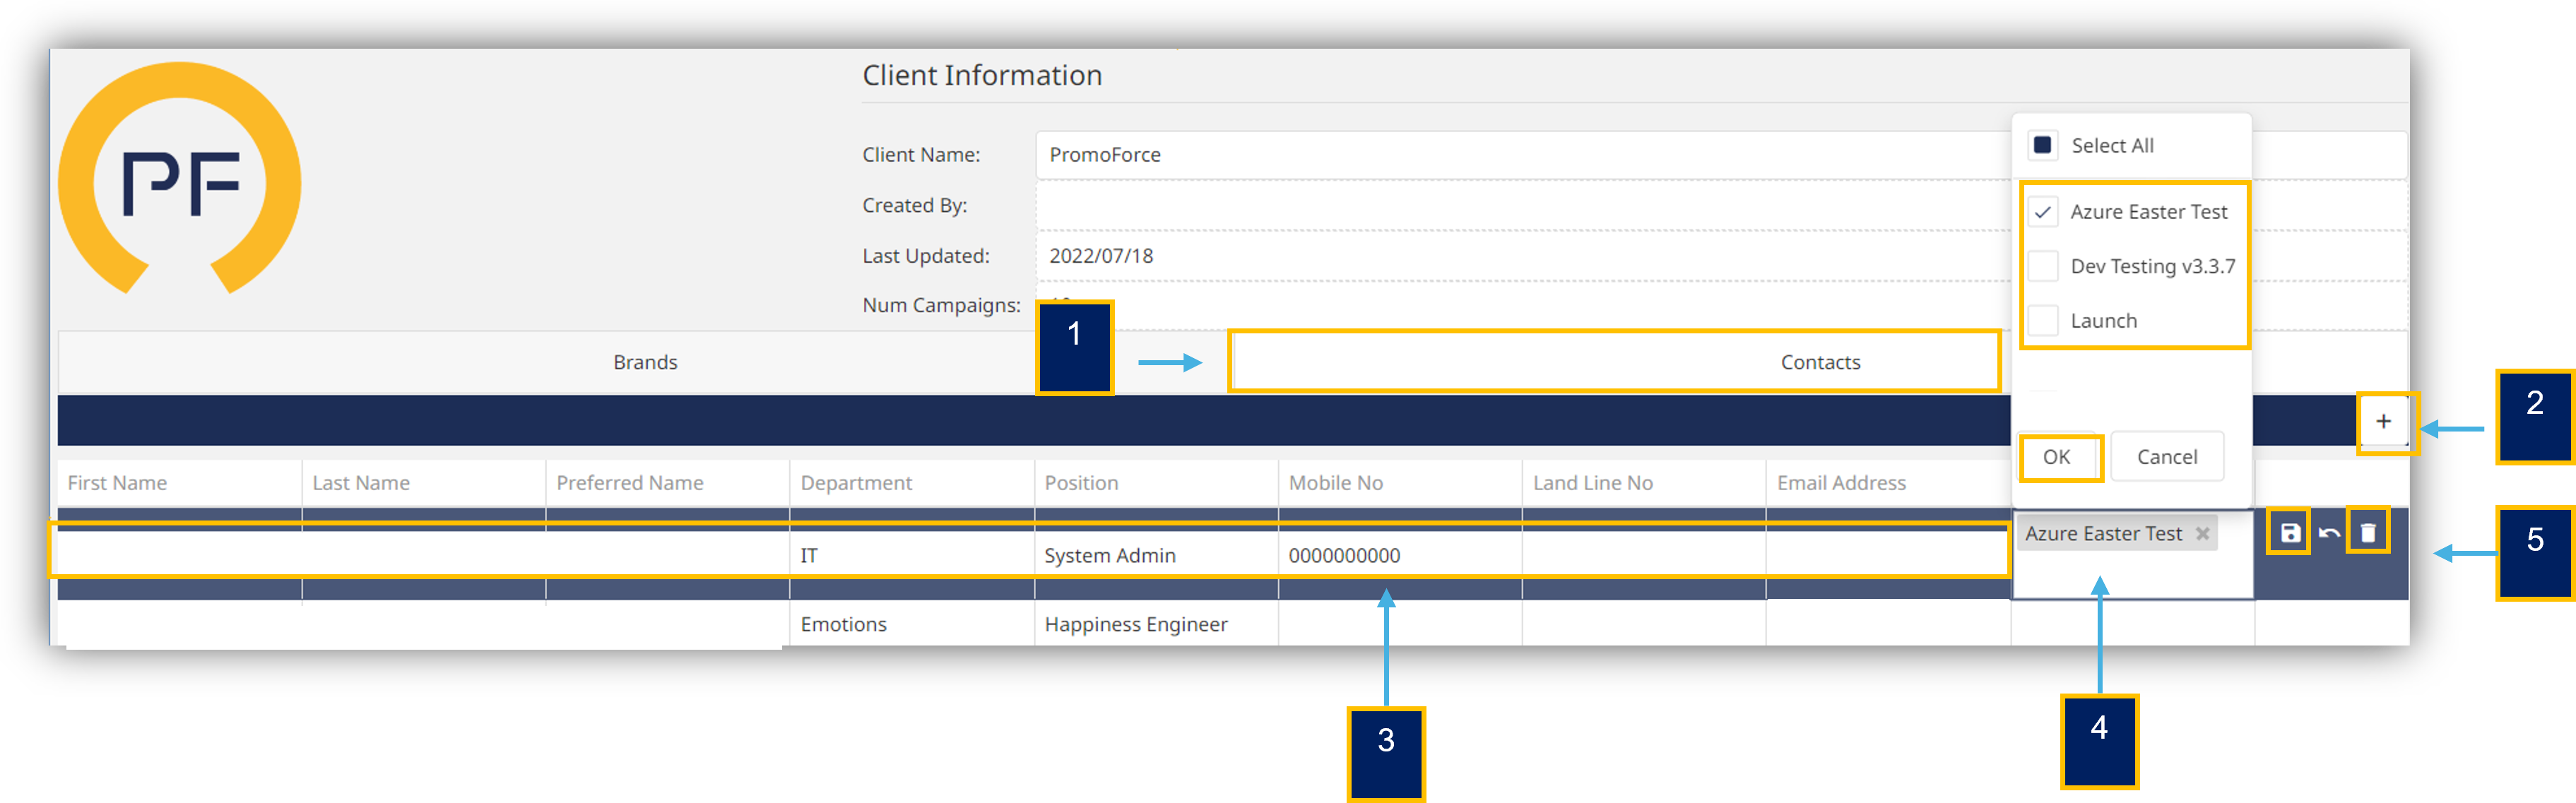Image resolution: width=2576 pixels, height=803 pixels.
Task: Click the plus add contact button
Action: tap(2384, 422)
